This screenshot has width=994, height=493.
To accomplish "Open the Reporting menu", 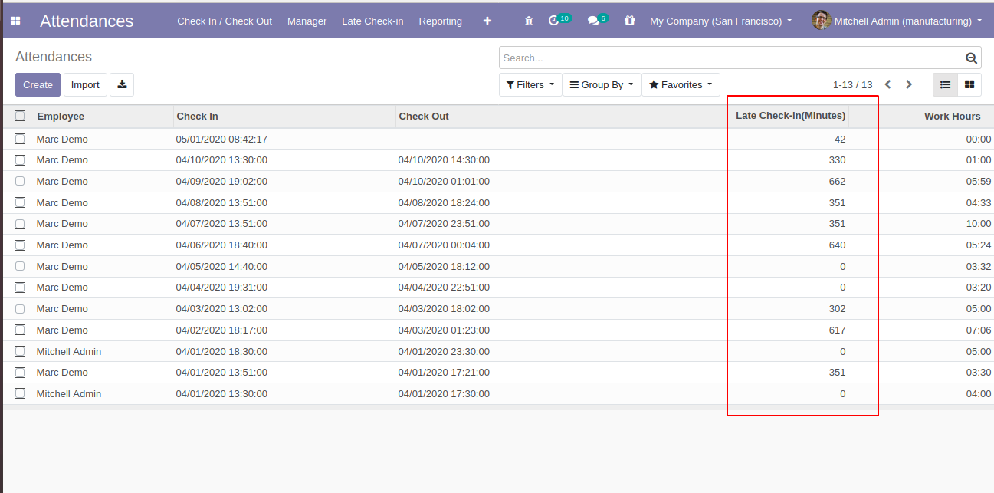I will coord(440,21).
